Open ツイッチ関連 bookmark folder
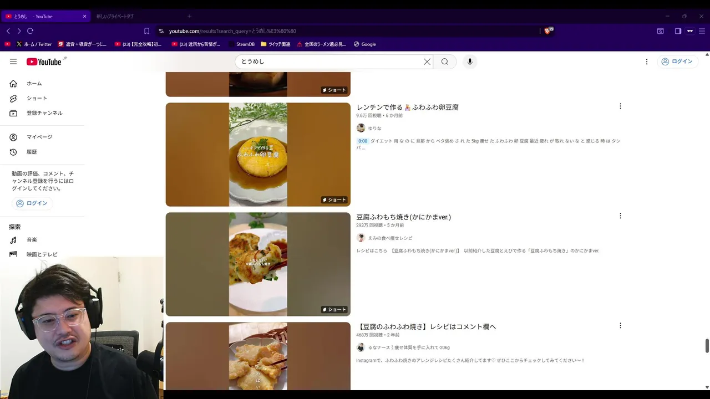 click(276, 44)
